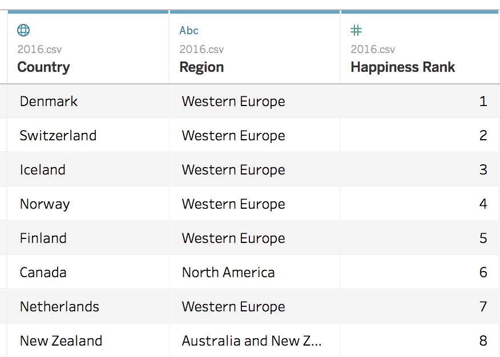Click the Abc string type icon for Region

point(189,30)
